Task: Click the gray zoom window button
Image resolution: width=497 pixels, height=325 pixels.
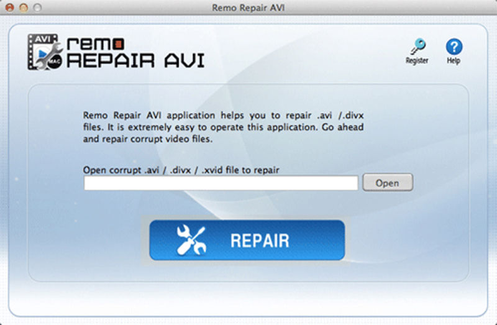Action: (x=37, y=7)
